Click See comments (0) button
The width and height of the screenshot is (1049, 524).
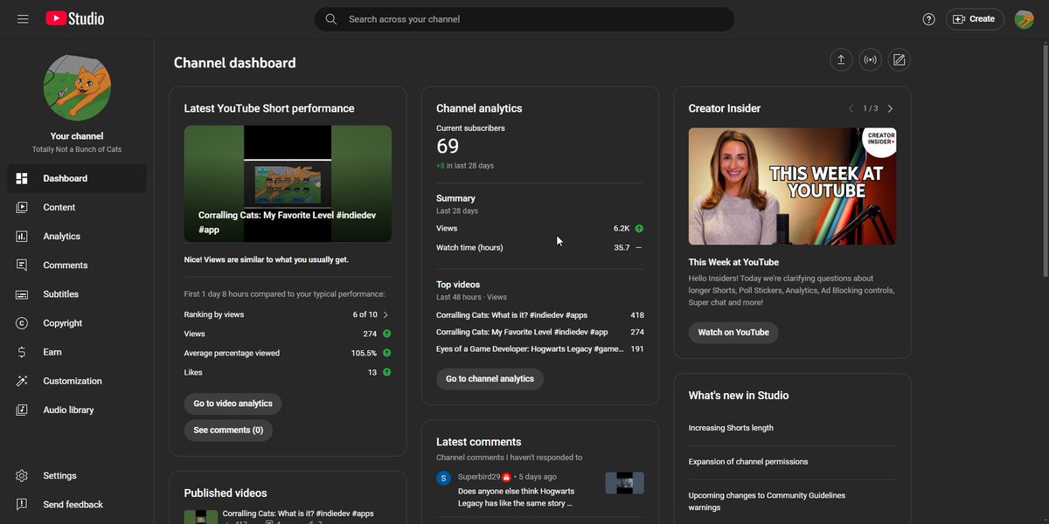[228, 430]
